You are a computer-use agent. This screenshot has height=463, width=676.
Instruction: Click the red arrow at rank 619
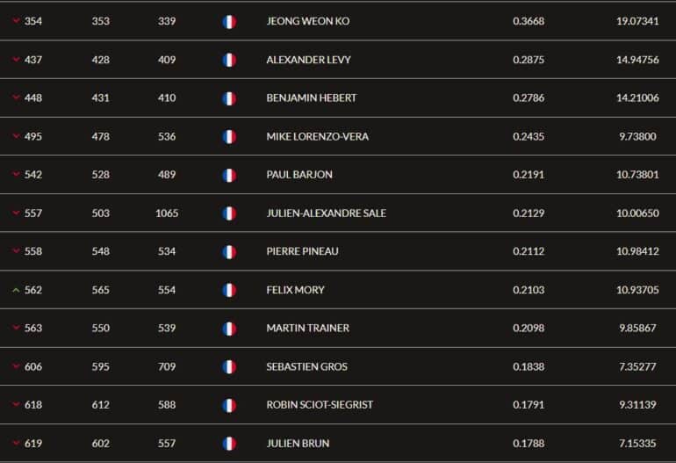point(16,444)
